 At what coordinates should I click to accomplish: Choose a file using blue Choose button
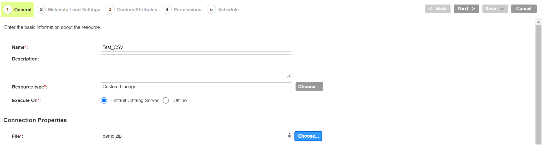click(x=308, y=136)
